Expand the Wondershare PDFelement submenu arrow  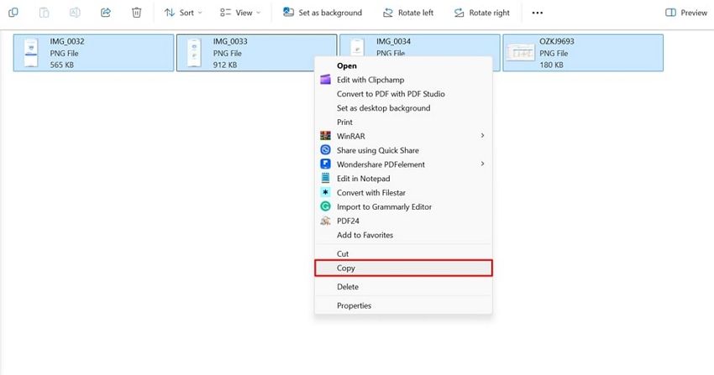482,164
